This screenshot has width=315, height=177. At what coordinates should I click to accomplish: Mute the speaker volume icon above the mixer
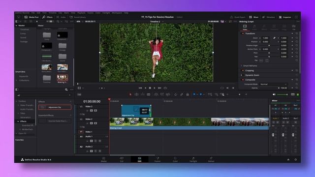pyautogui.click(x=274, y=94)
